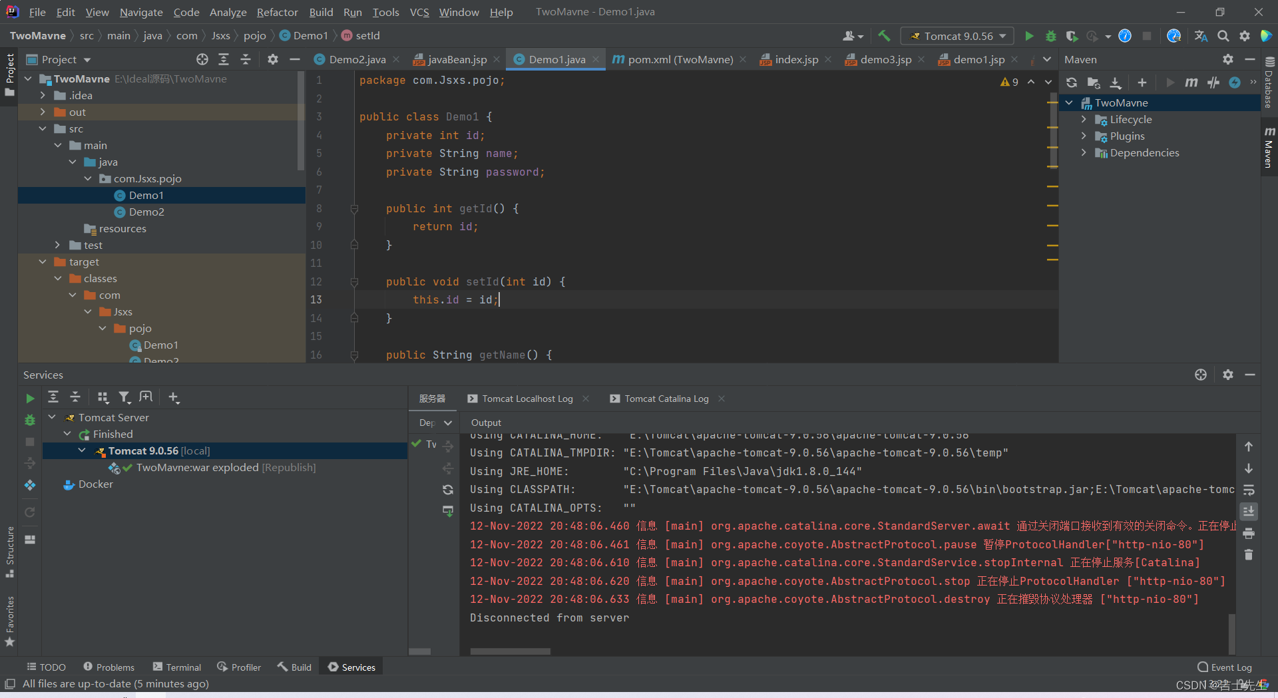This screenshot has width=1278, height=698.
Task: Toggle Maven offline mode
Action: [1213, 83]
